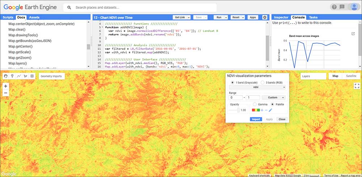
Task: Open Map.getBounds(asGeoJSON) doc entry
Action: tap(30, 41)
